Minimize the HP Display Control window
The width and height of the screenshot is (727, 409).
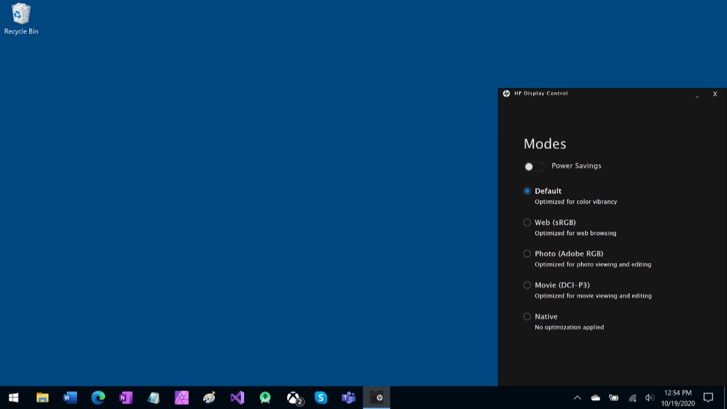(x=696, y=94)
